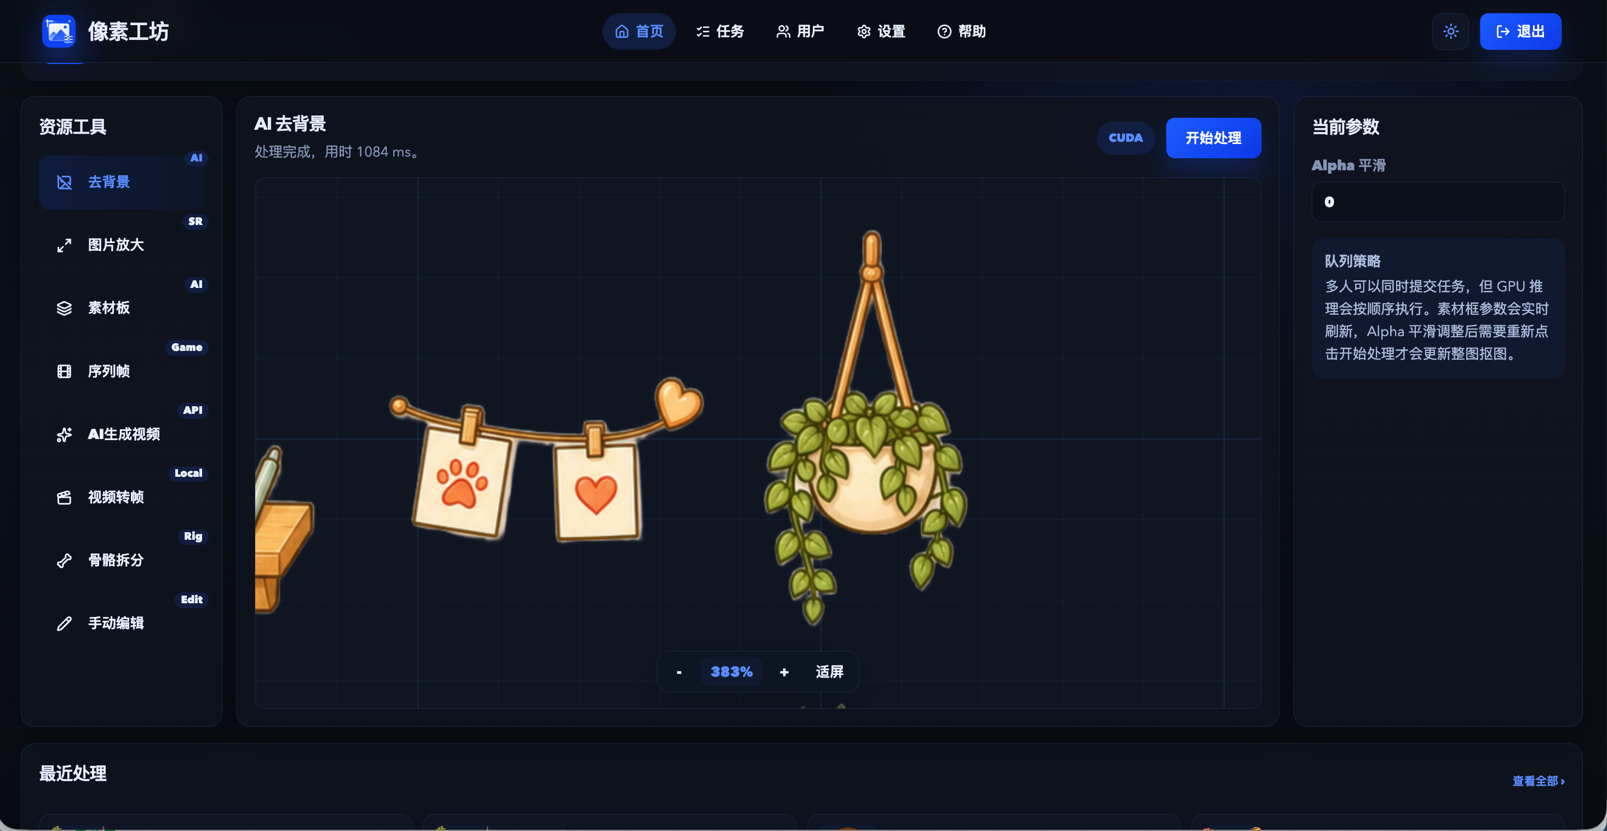Image resolution: width=1607 pixels, height=831 pixels.
Task: Click the 最近处理 section heading
Action: pyautogui.click(x=73, y=774)
